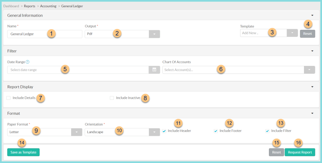The height and width of the screenshot is (163, 322).
Task: Click the General Ledger breadcrumb
Action: [72, 6]
